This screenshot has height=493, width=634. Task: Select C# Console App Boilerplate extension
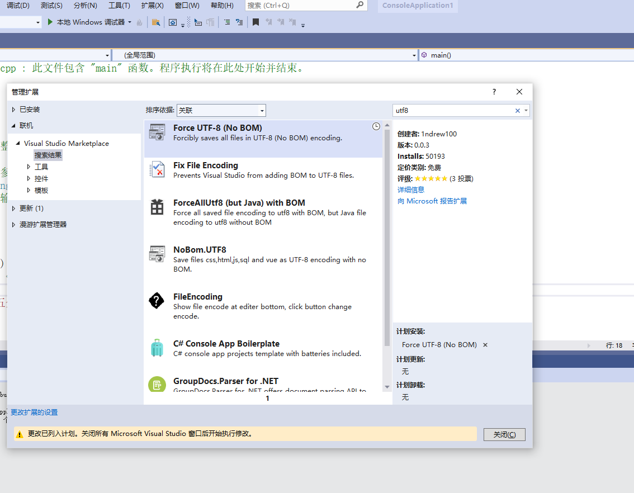(263, 354)
